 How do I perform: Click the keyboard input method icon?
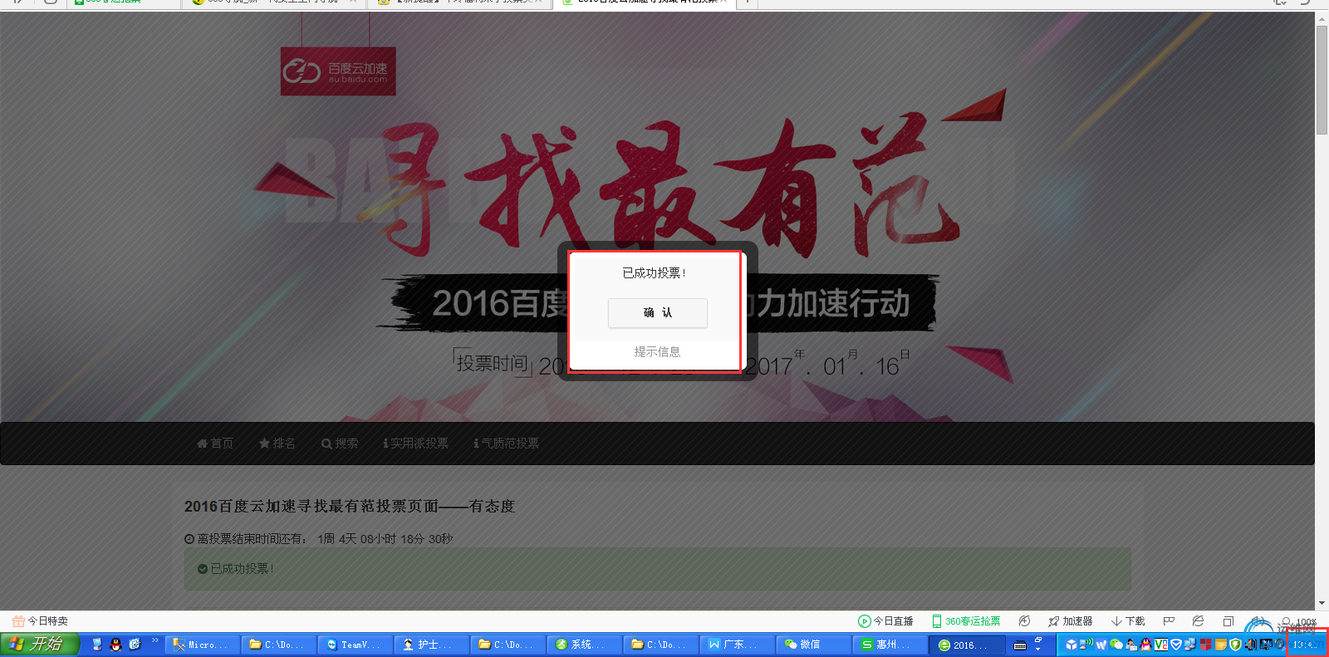(1020, 645)
